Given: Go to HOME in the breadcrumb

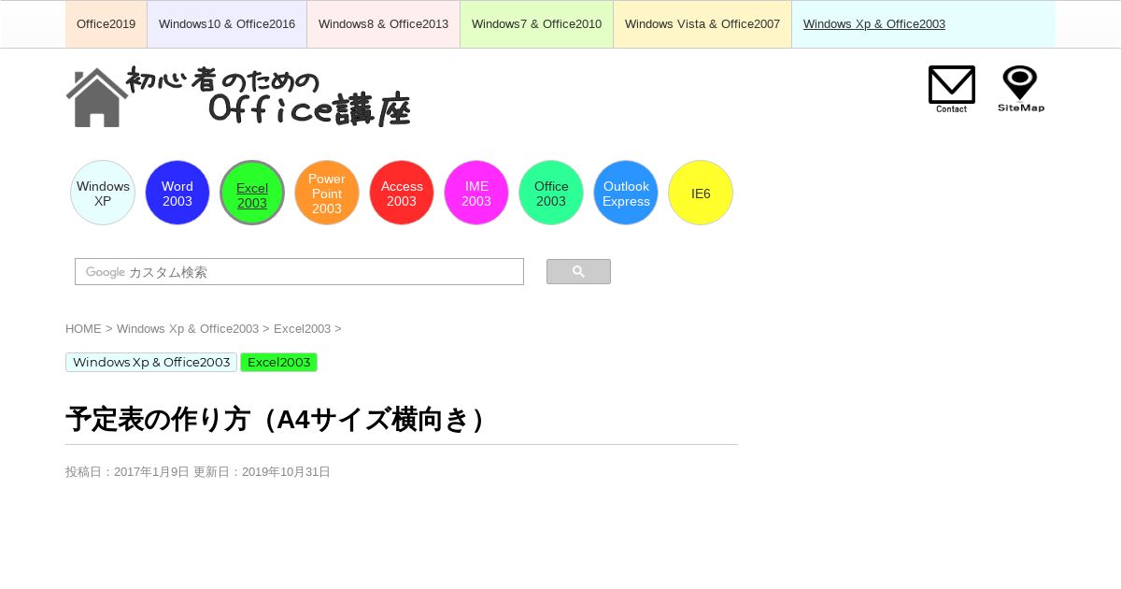Looking at the screenshot, I should pyautogui.click(x=83, y=329).
